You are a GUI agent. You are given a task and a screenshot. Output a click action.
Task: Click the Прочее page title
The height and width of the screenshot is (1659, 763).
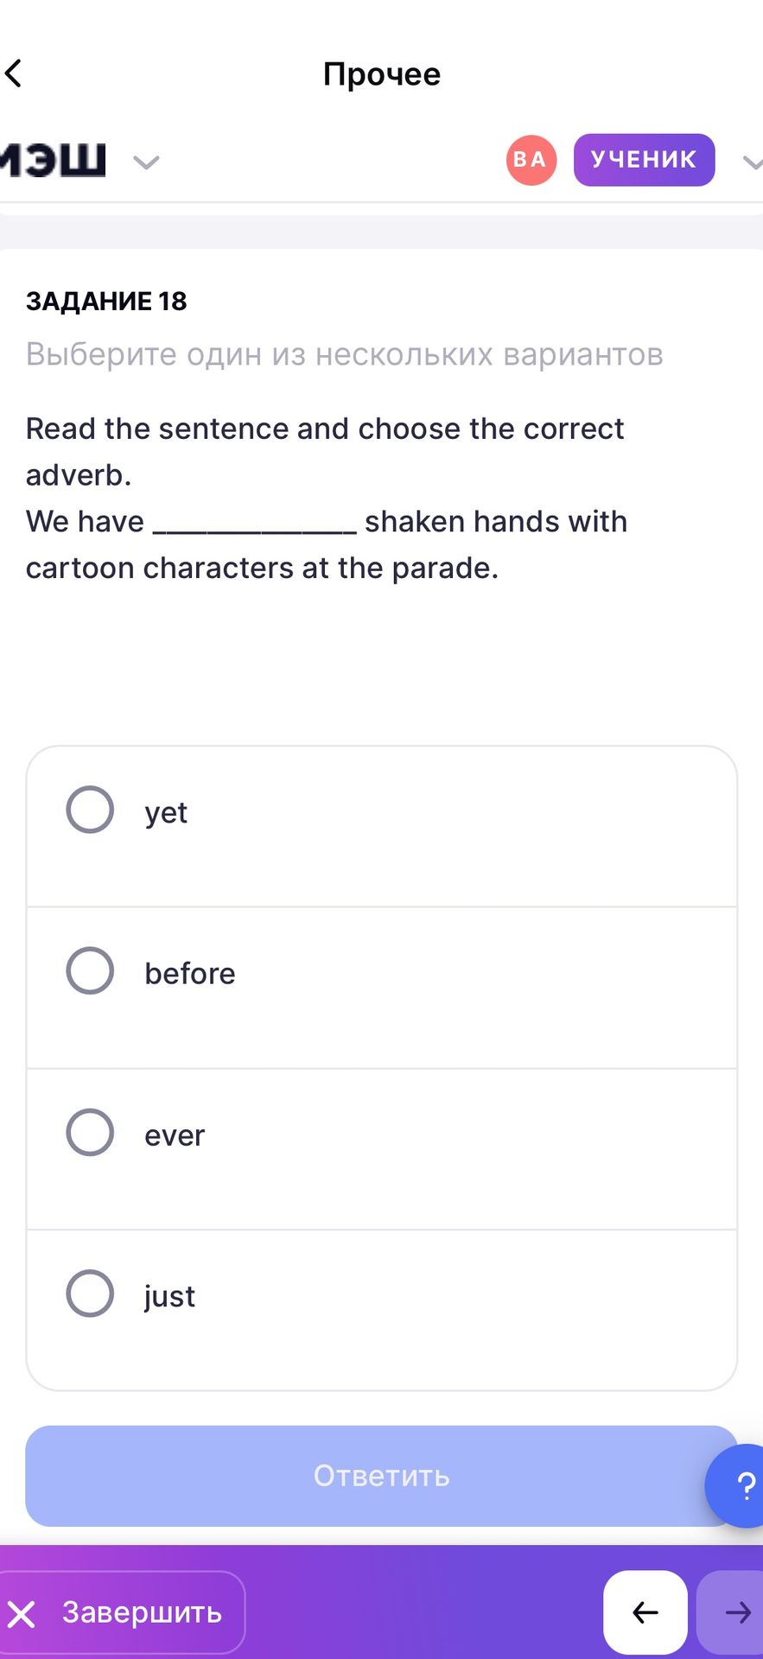click(x=382, y=74)
